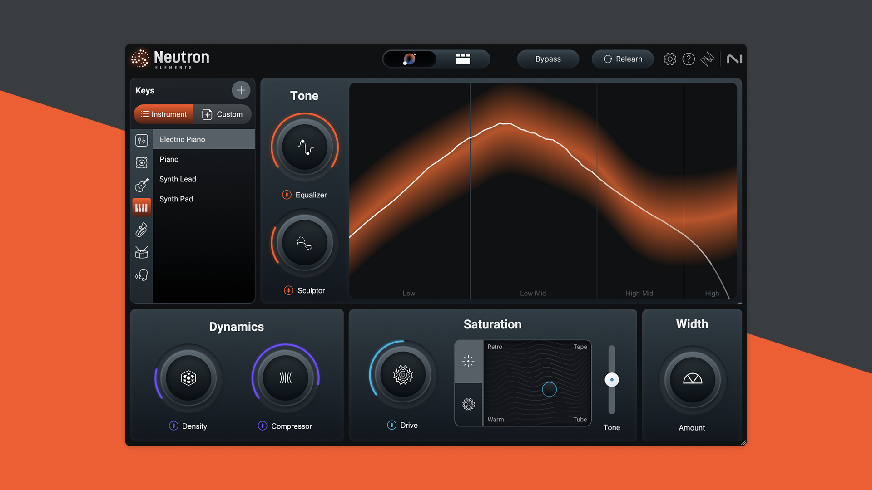872x490 pixels.
Task: Select the Instrument tab
Action: point(163,114)
